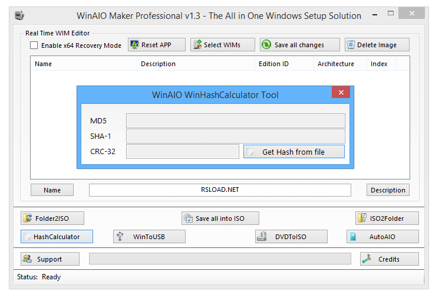Minimize the WinAIO Maker window
The height and width of the screenshot is (297, 442).
pyautogui.click(x=375, y=14)
